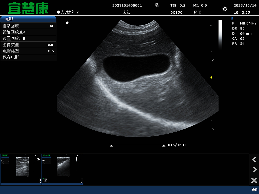Click the X icon beside thumbnails
The height and width of the screenshot is (194, 259).
[254, 180]
